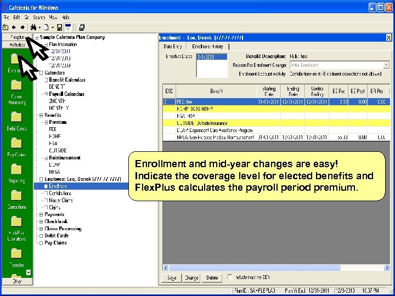395x296 pixels.
Task: Click the enrollment grid horizontal scrollbar thumb
Action: pyautogui.click(x=254, y=267)
